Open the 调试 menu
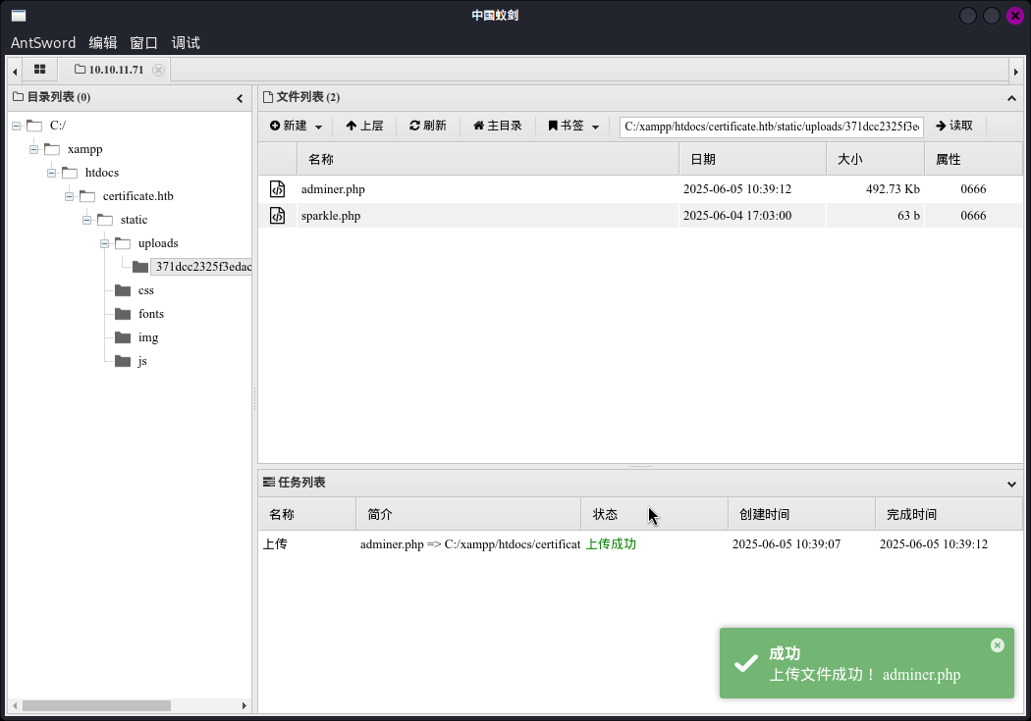1031x721 pixels. (x=186, y=43)
